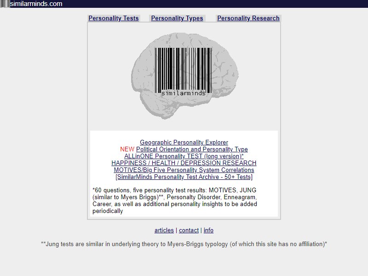This screenshot has height=276, width=368.
Task: Open HAPPINESS / HEALTH / DEPRESSION RESEARCH link
Action: (x=184, y=163)
